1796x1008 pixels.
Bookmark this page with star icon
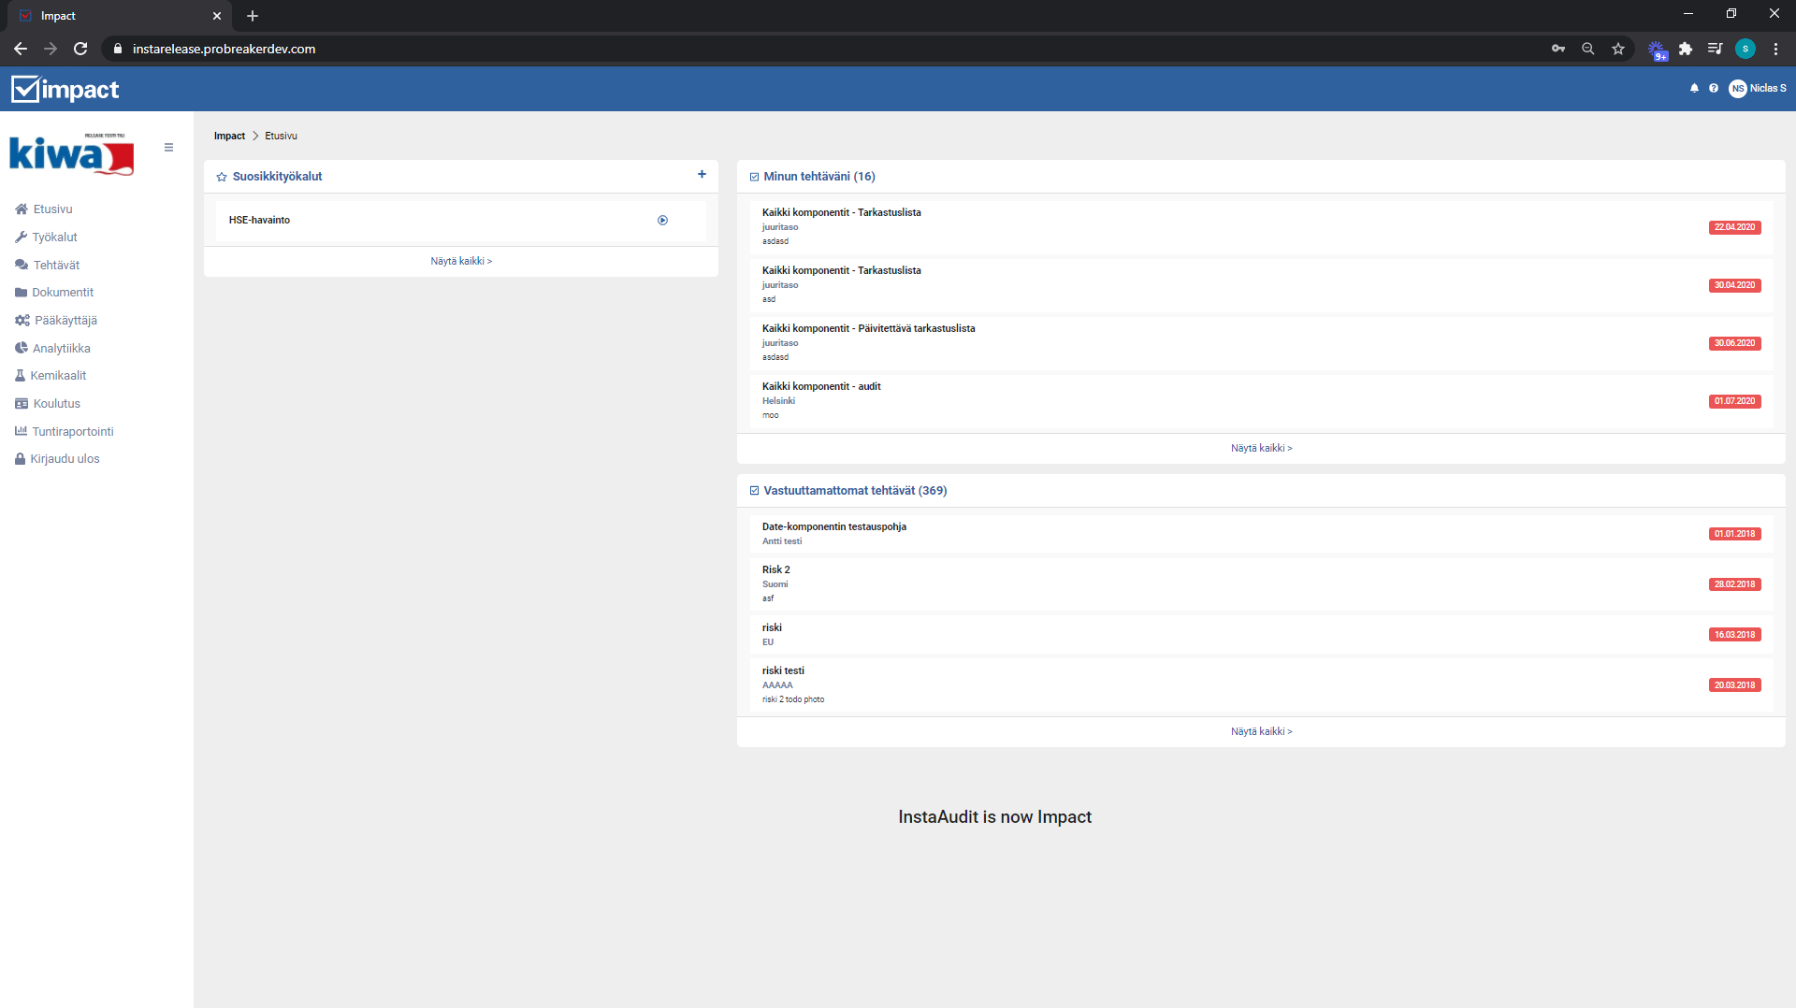(x=1618, y=49)
